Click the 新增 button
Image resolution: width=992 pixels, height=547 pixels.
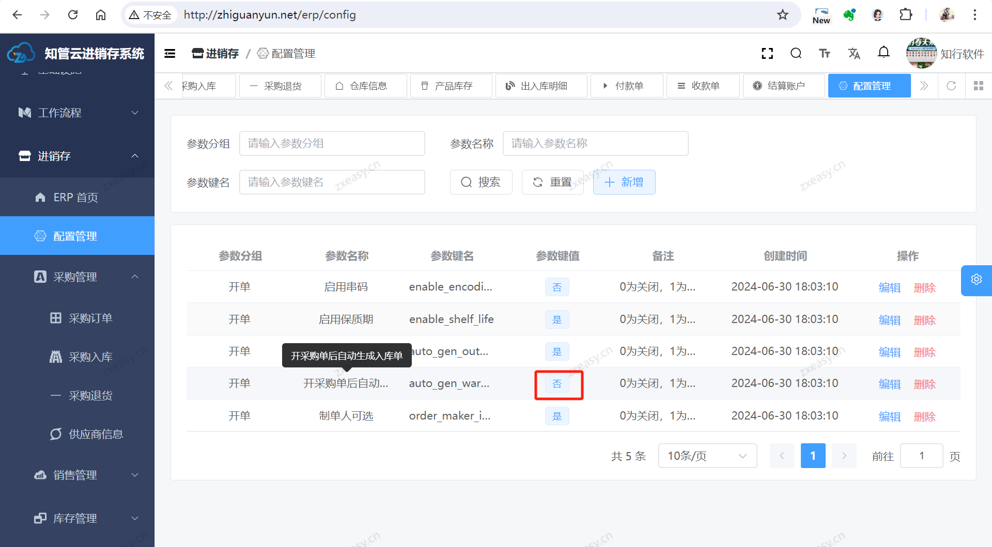pos(624,183)
